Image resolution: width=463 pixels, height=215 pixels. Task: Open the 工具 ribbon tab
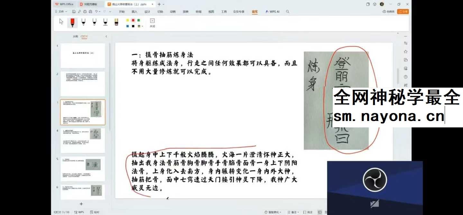[x=224, y=12]
